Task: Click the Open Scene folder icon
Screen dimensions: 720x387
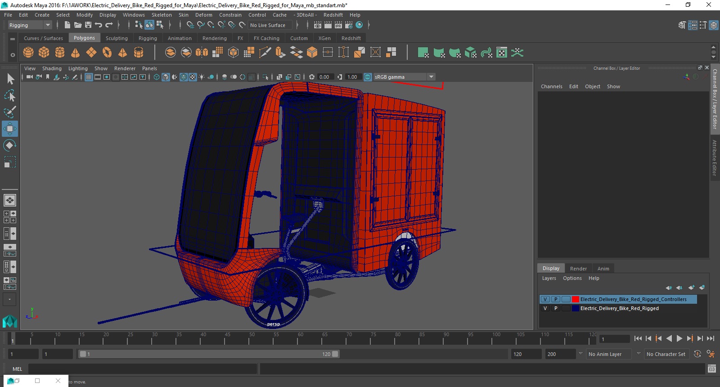Action: 77,25
